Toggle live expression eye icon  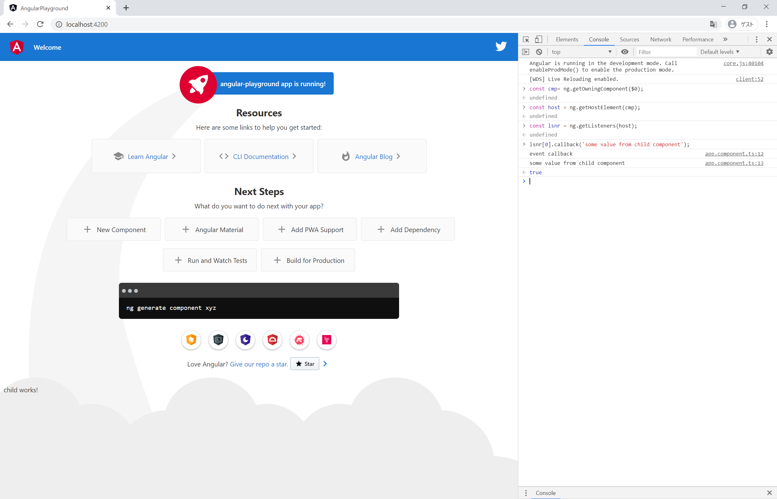(x=625, y=52)
